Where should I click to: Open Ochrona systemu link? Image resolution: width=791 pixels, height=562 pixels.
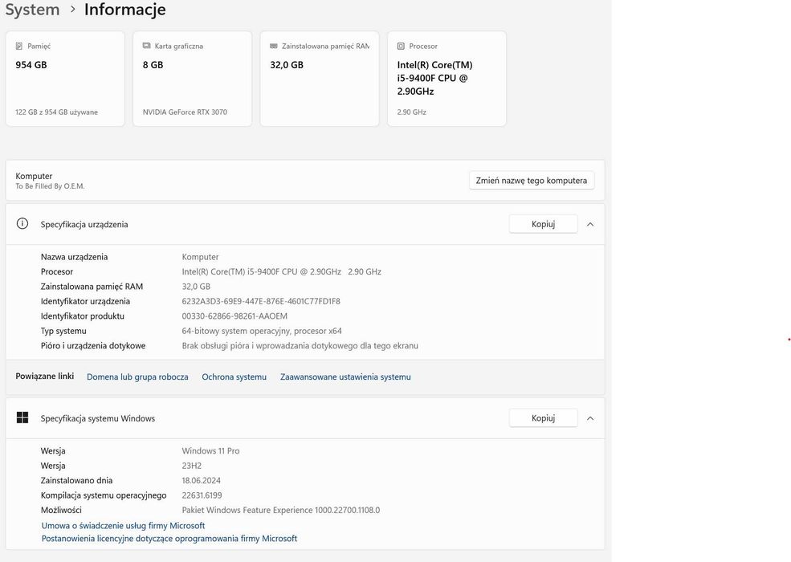pyautogui.click(x=234, y=377)
